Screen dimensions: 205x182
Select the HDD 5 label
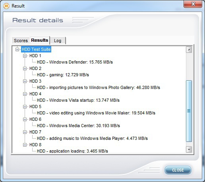pos(35,106)
